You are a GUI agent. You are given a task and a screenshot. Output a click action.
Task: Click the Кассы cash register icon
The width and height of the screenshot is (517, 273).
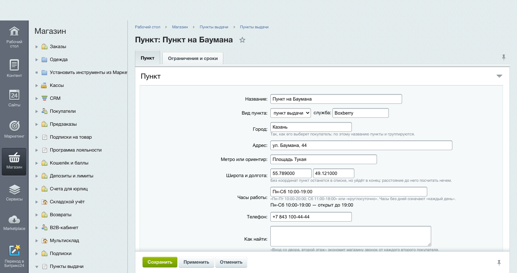(44, 85)
